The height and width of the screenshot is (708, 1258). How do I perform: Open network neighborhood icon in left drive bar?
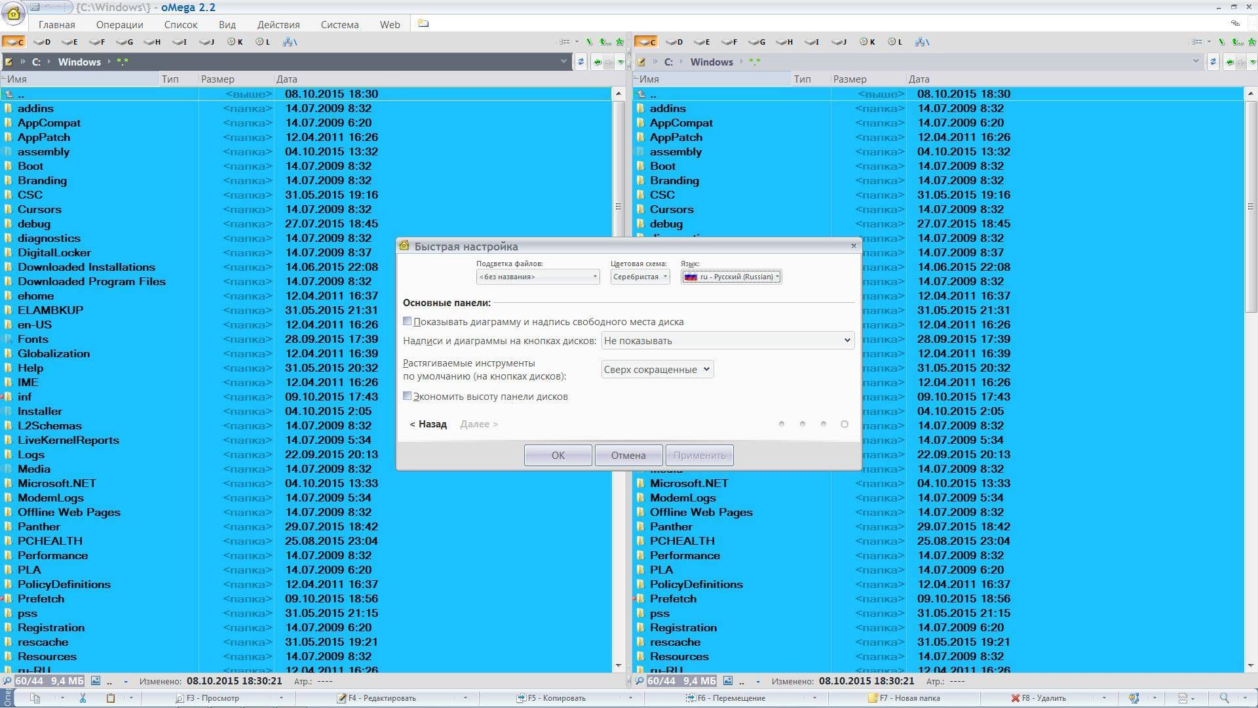coord(290,42)
